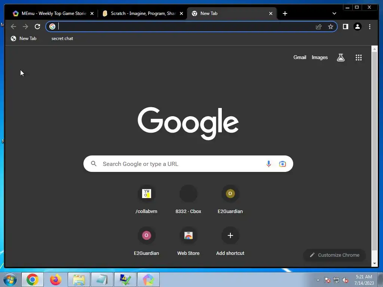The width and height of the screenshot is (383, 287).
Task: Close the MEmu tab
Action: pyautogui.click(x=92, y=13)
